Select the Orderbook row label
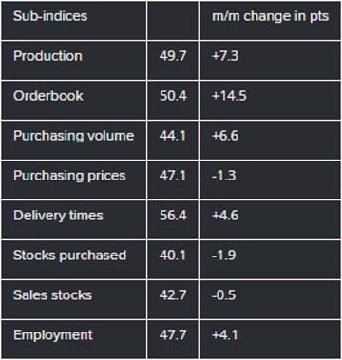 (x=48, y=96)
